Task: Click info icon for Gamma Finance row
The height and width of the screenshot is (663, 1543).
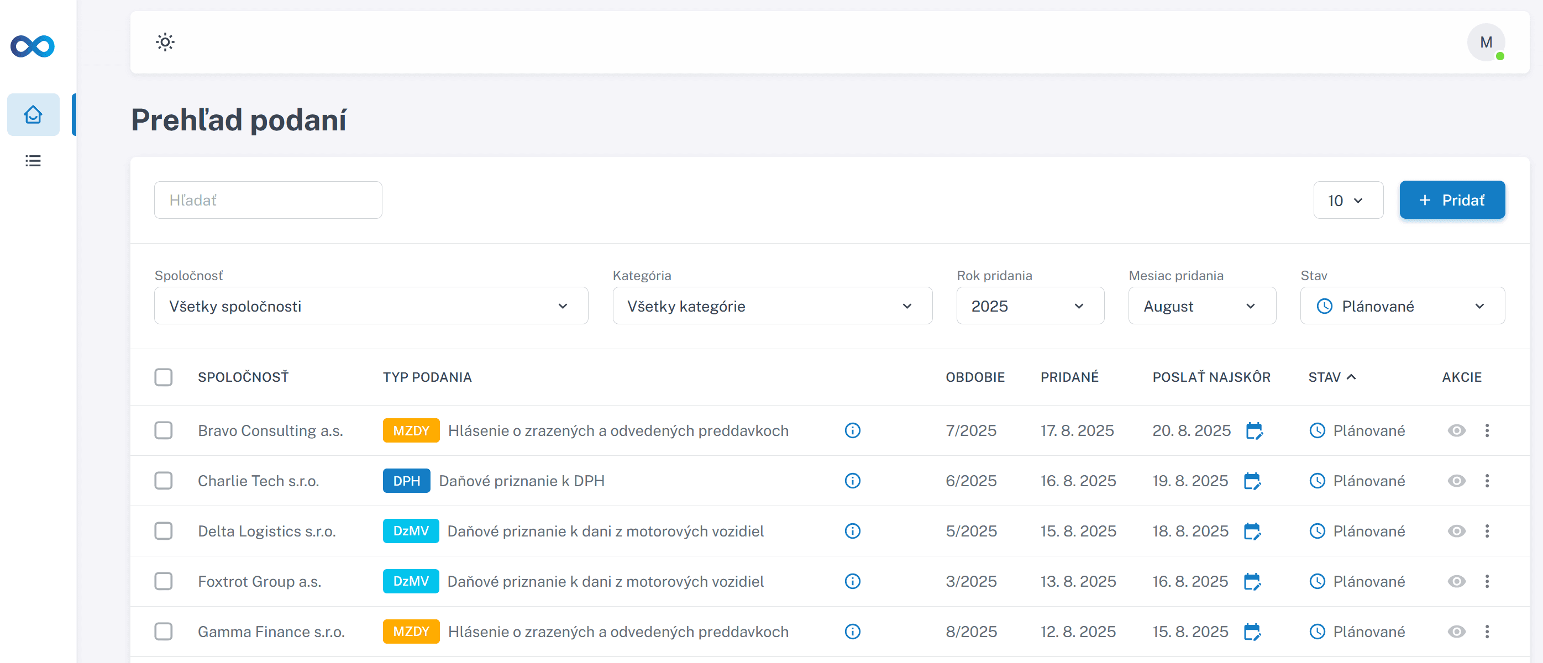Action: (x=852, y=632)
